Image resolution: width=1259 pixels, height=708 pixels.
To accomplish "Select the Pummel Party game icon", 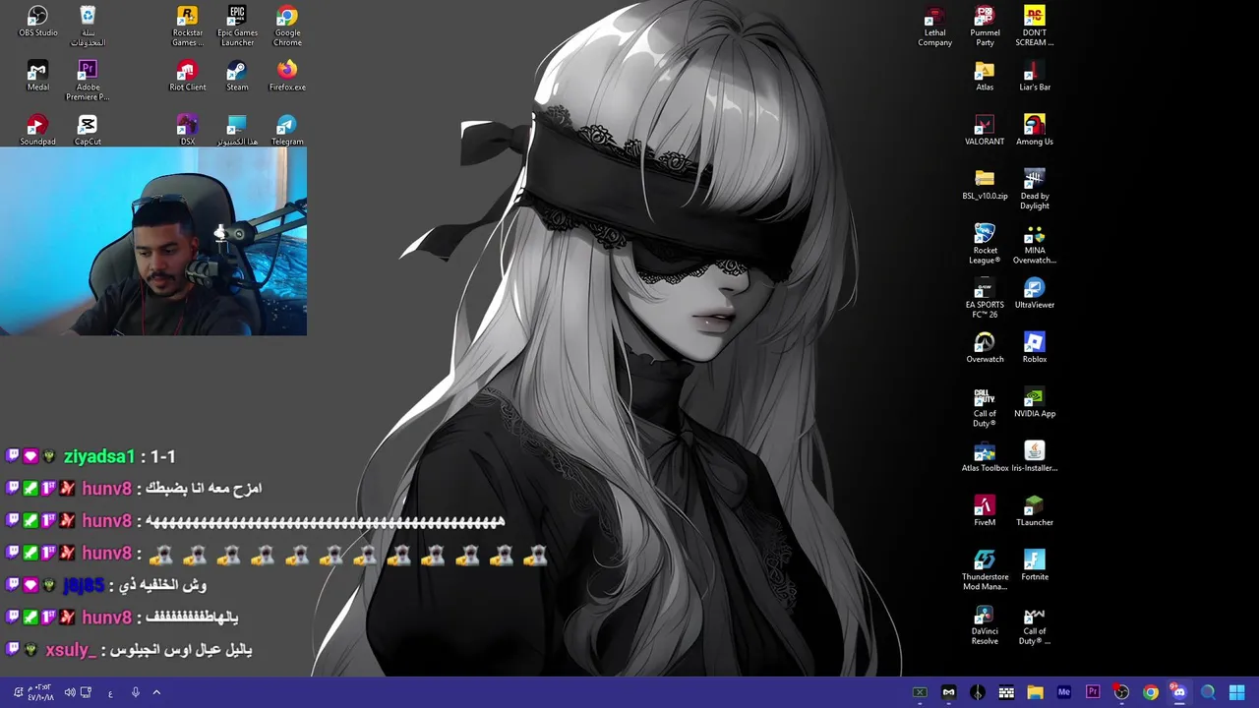I will (985, 27).
